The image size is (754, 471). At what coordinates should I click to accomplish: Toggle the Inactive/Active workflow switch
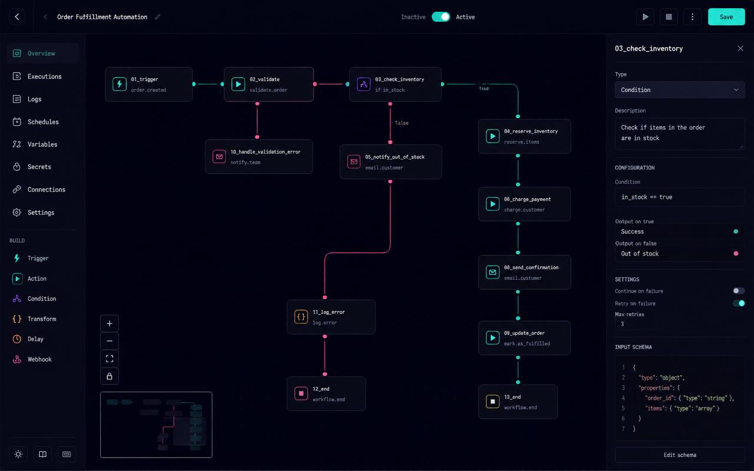pyautogui.click(x=441, y=17)
